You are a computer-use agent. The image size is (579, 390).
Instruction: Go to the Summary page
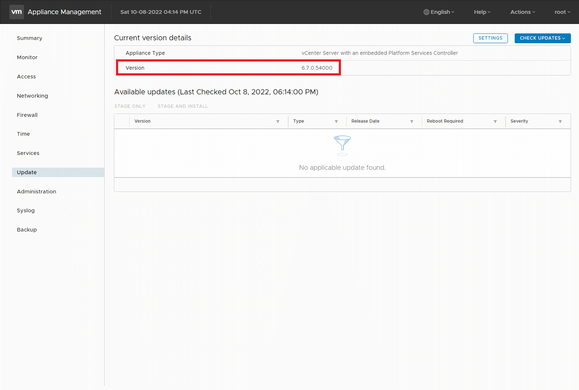click(x=30, y=38)
